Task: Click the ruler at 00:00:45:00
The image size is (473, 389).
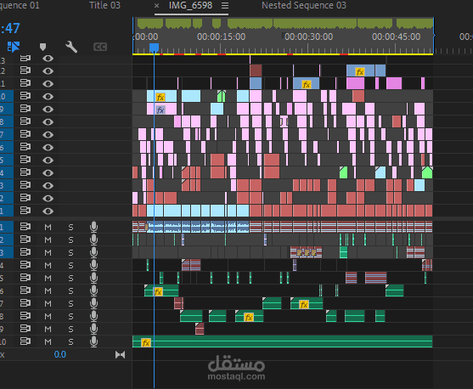Action: (396, 37)
